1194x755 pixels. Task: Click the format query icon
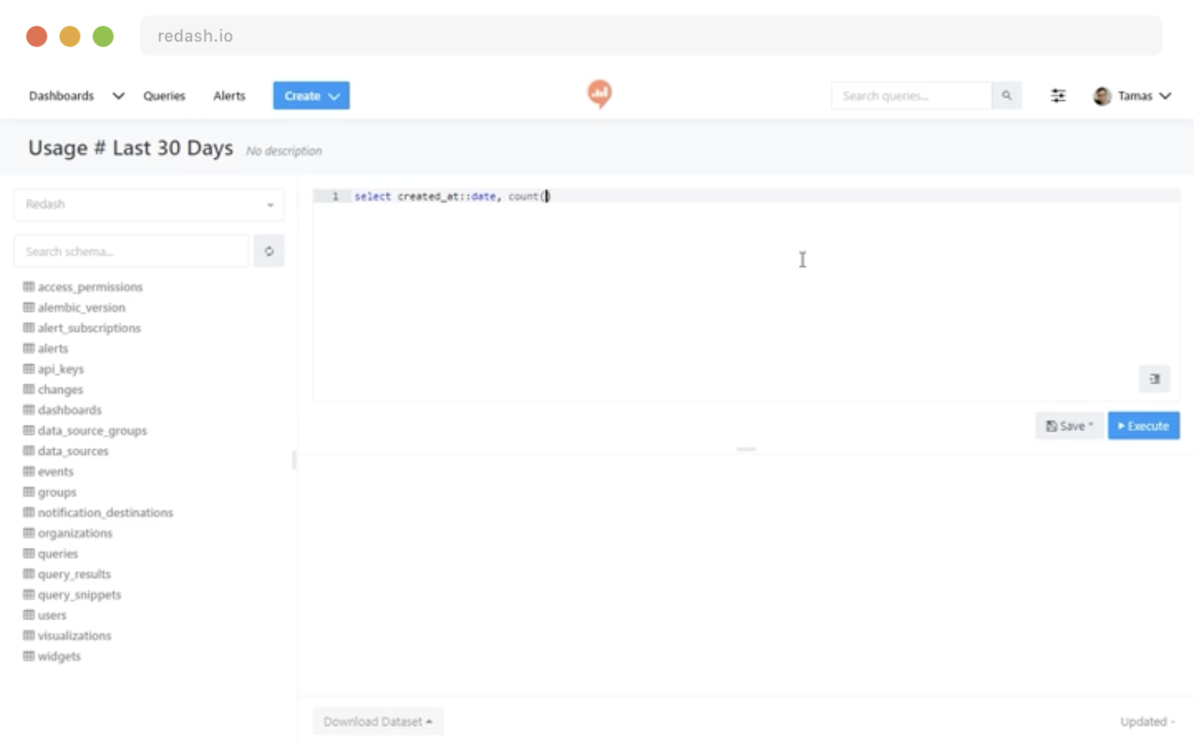[x=1154, y=379]
